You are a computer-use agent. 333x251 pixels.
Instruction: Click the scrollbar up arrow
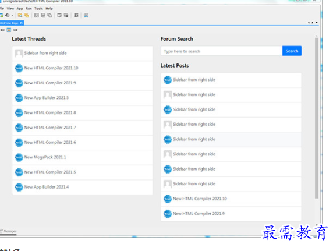pos(317,36)
